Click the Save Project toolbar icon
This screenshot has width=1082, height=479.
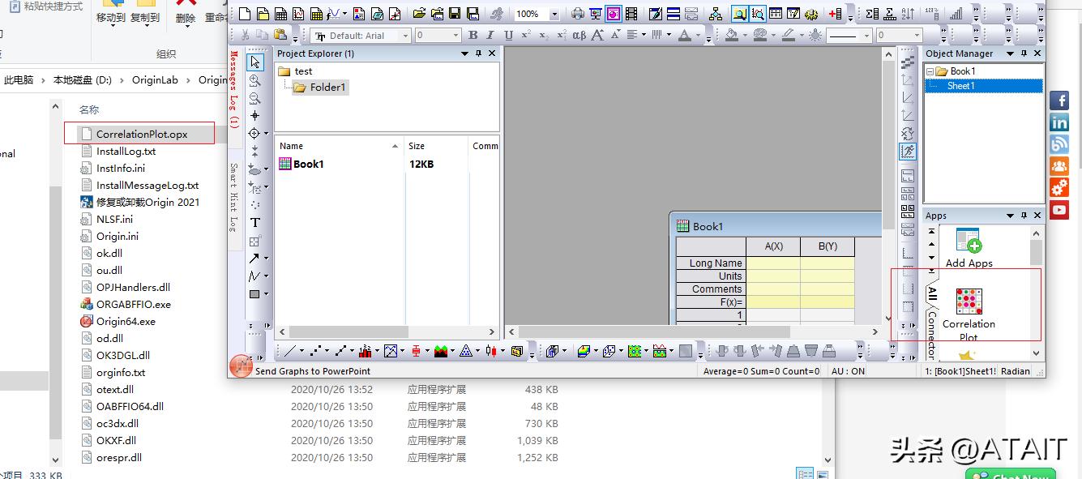tap(455, 13)
